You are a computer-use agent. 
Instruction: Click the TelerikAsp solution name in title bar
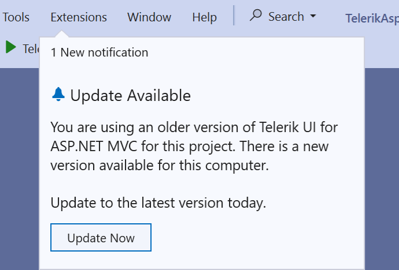[x=372, y=18]
